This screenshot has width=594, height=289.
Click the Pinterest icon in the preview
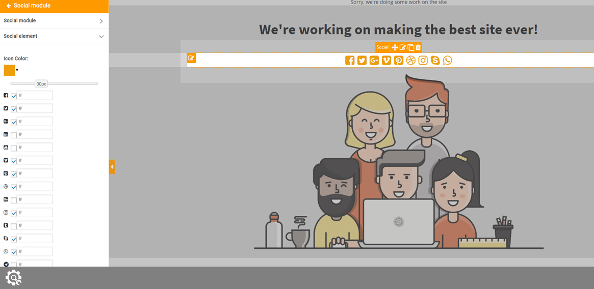(x=399, y=60)
